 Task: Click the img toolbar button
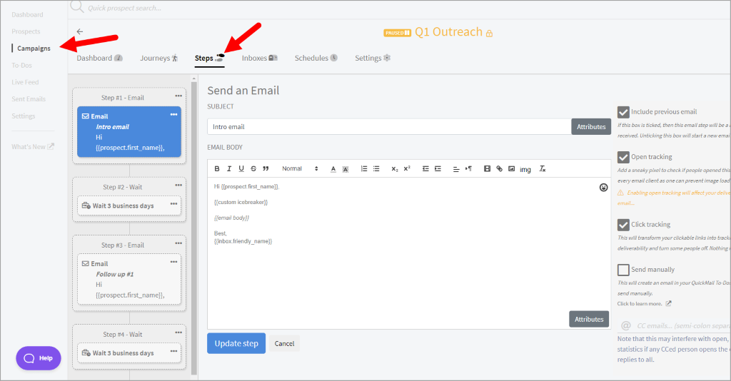[525, 169]
